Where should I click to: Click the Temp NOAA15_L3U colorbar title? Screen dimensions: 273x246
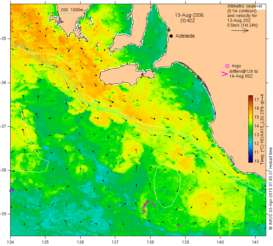point(262,129)
